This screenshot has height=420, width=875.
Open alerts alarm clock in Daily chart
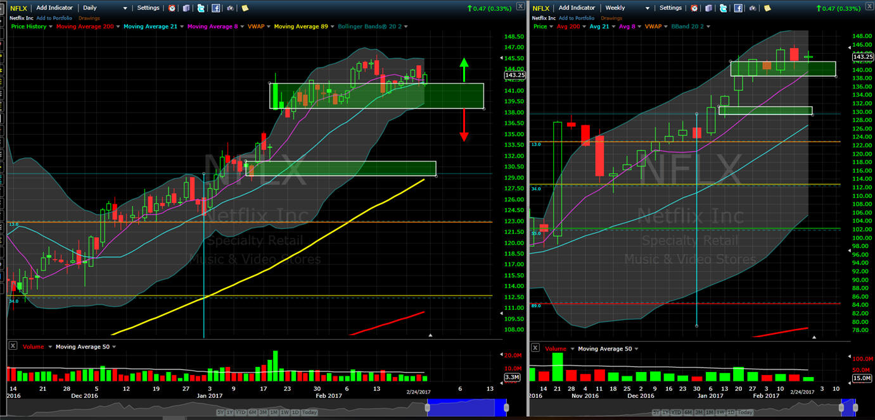pyautogui.click(x=172, y=8)
